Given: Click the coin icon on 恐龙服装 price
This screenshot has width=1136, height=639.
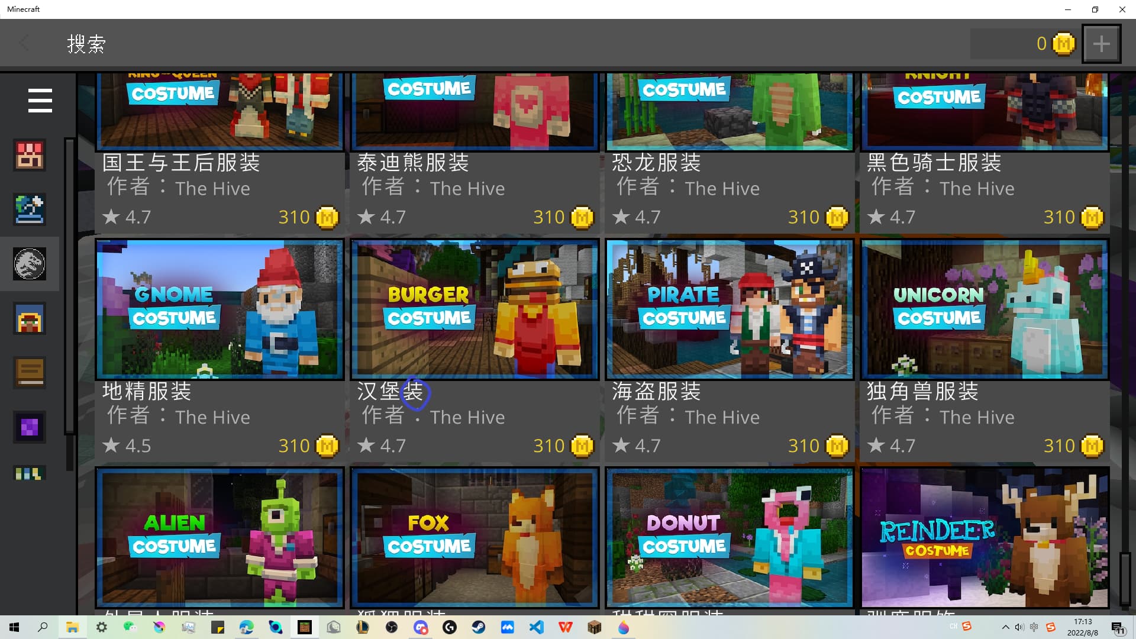Looking at the screenshot, I should tap(837, 217).
